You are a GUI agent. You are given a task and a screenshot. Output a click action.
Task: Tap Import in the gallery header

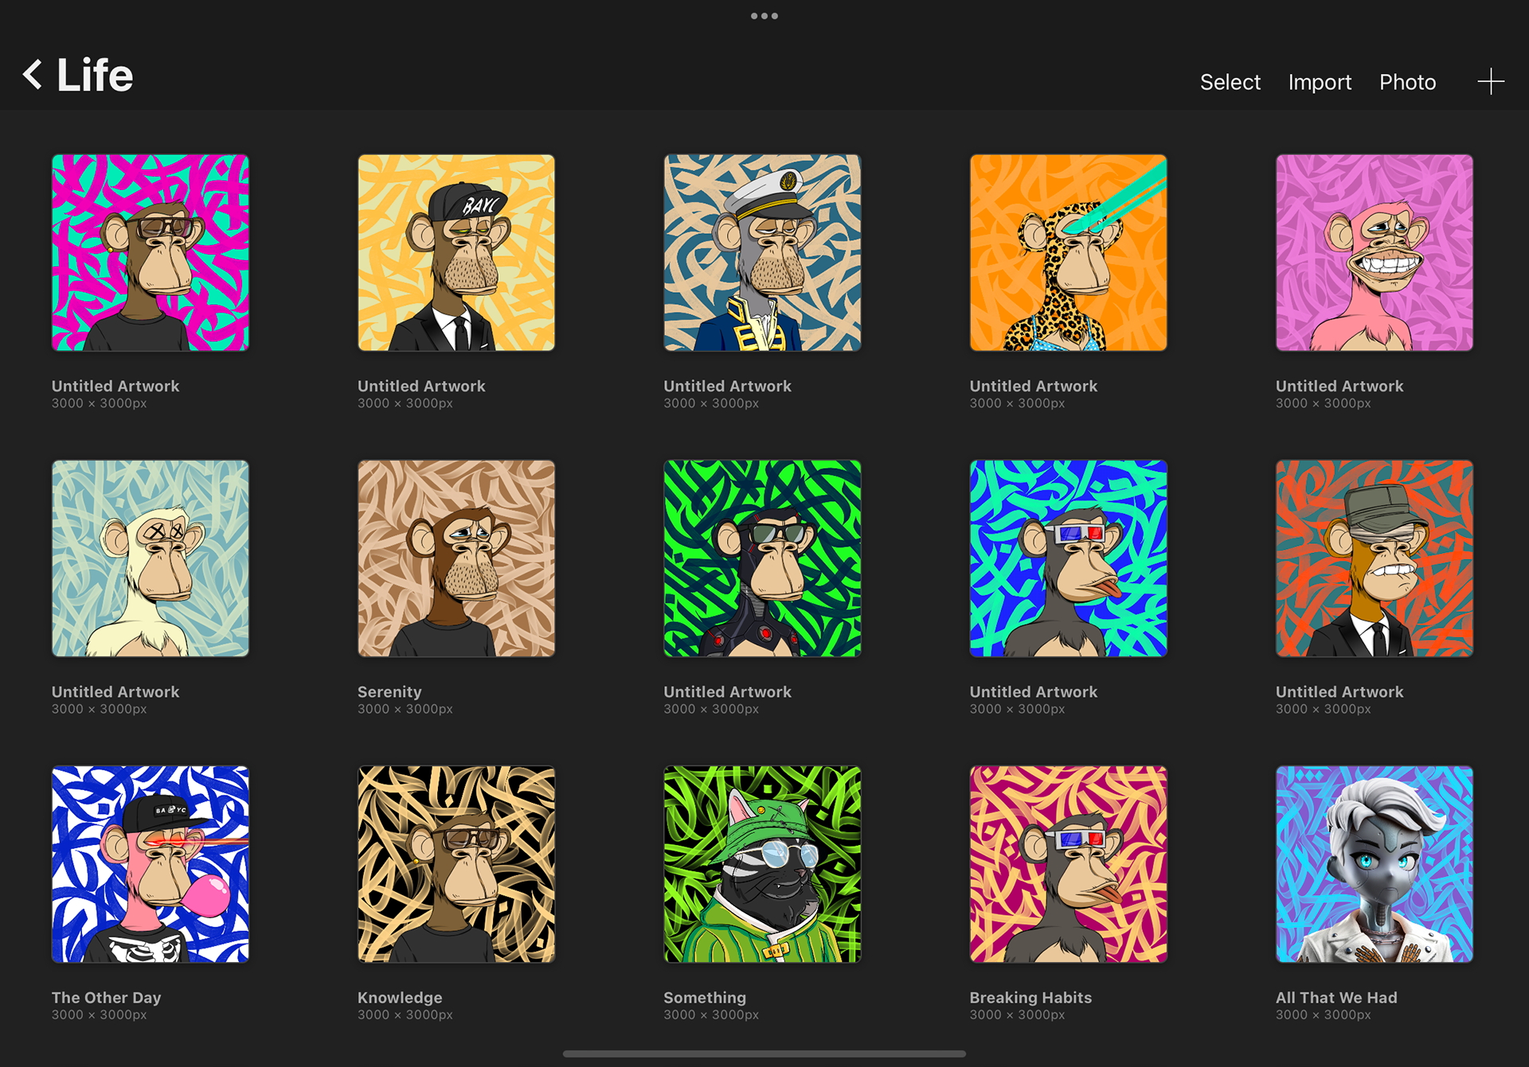pyautogui.click(x=1319, y=82)
